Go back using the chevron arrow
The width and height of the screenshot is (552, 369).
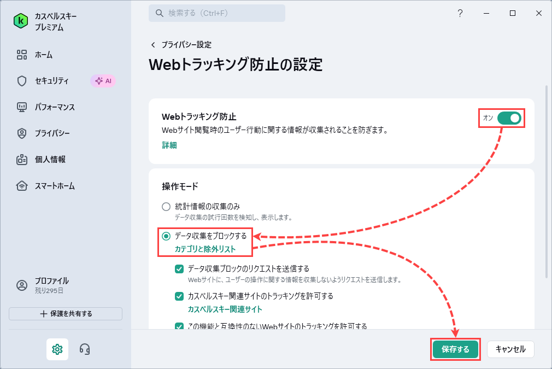click(x=153, y=45)
